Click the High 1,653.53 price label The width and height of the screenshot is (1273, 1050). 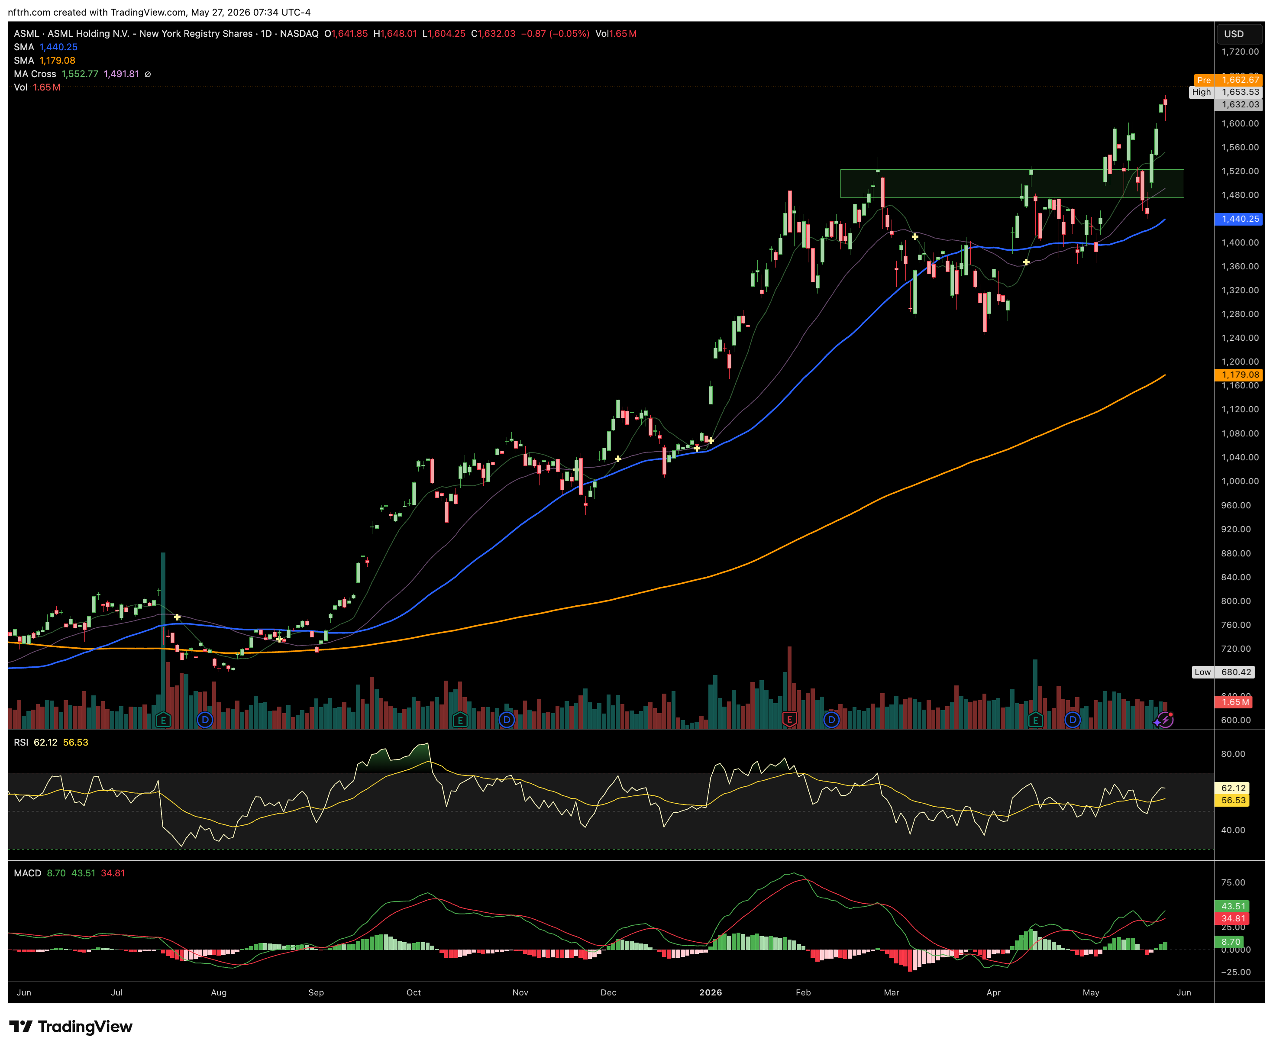click(x=1225, y=92)
